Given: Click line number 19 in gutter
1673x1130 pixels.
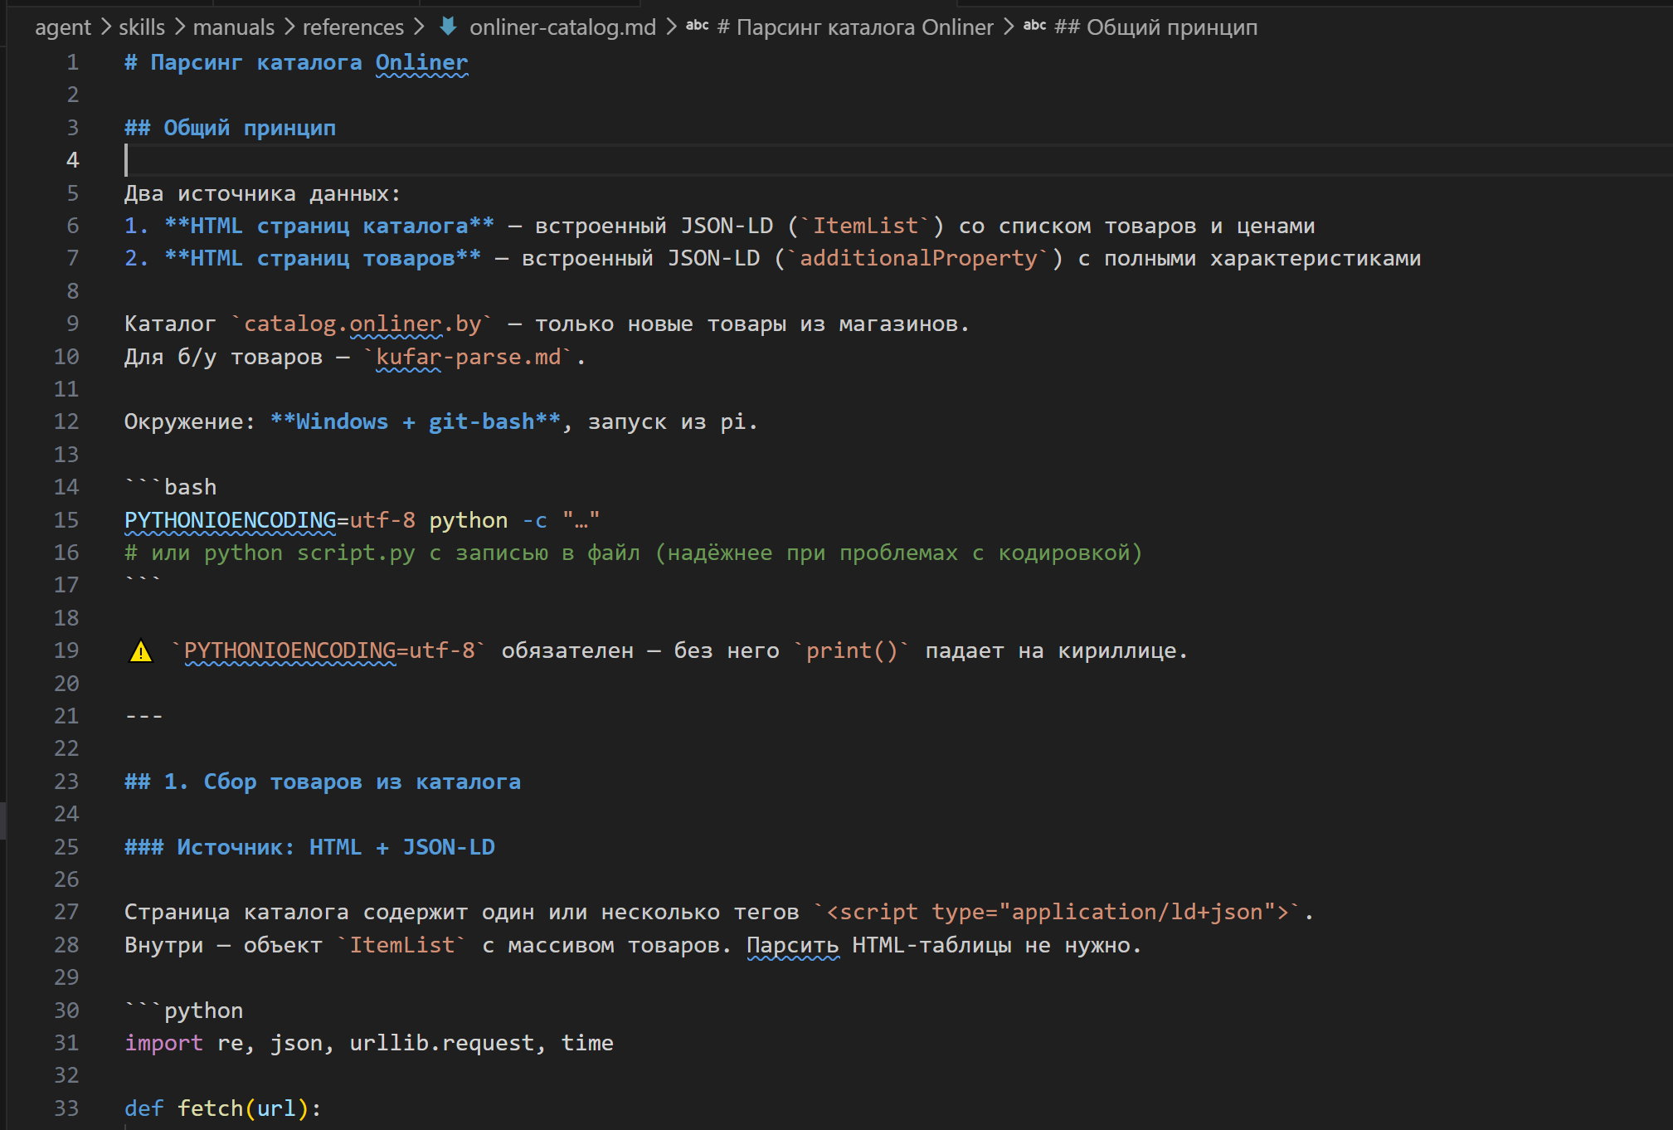Looking at the screenshot, I should pyautogui.click(x=66, y=650).
